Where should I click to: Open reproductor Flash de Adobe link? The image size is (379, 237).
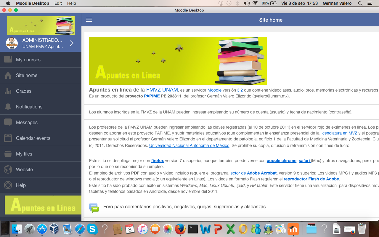coord(311,179)
